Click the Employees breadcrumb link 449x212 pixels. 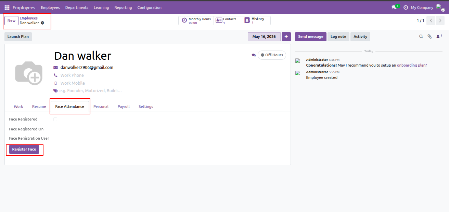(x=29, y=18)
